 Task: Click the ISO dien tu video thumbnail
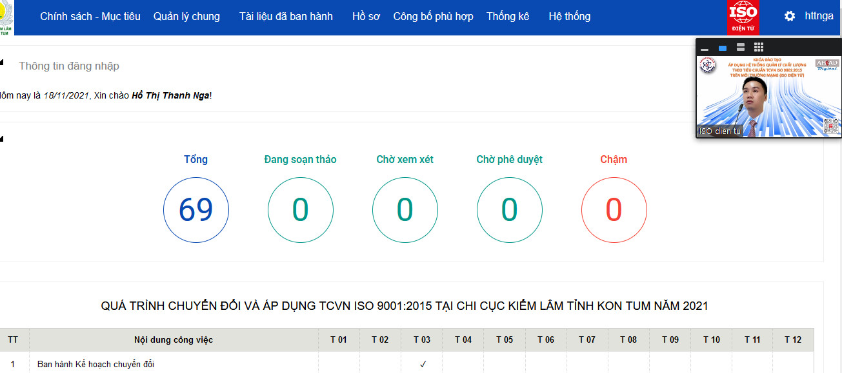768,97
